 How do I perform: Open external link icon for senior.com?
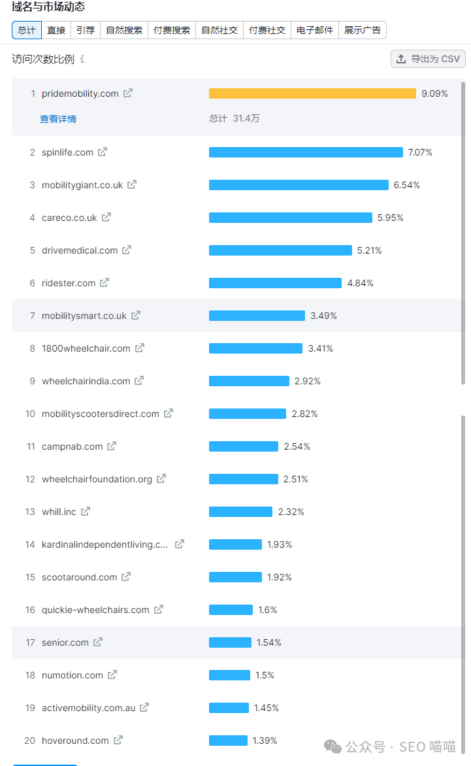point(98,642)
